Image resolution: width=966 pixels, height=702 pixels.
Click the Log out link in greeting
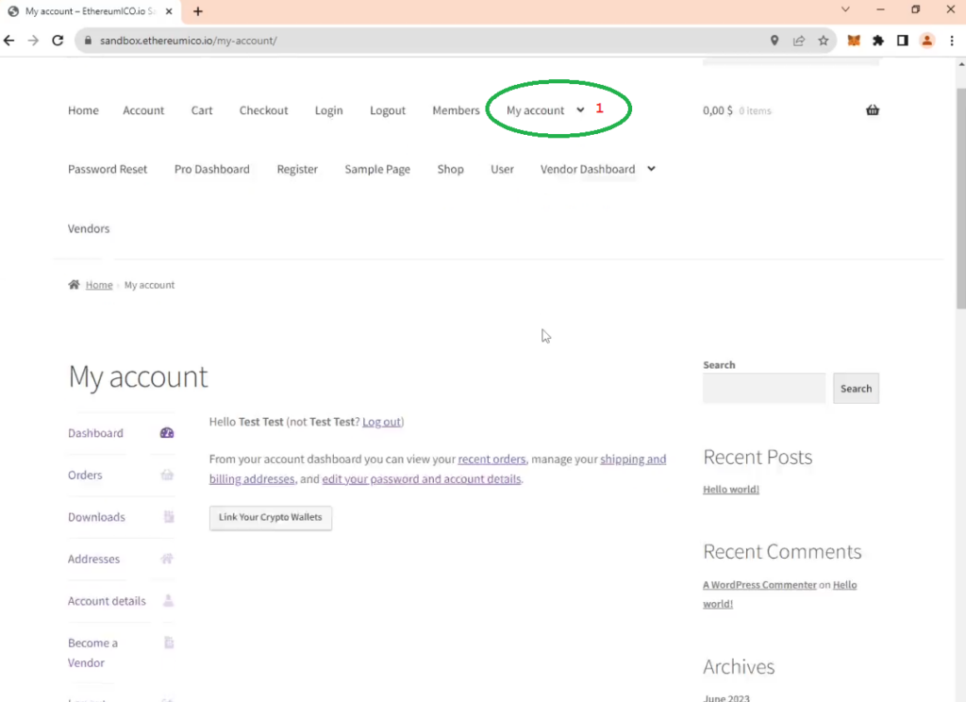381,422
